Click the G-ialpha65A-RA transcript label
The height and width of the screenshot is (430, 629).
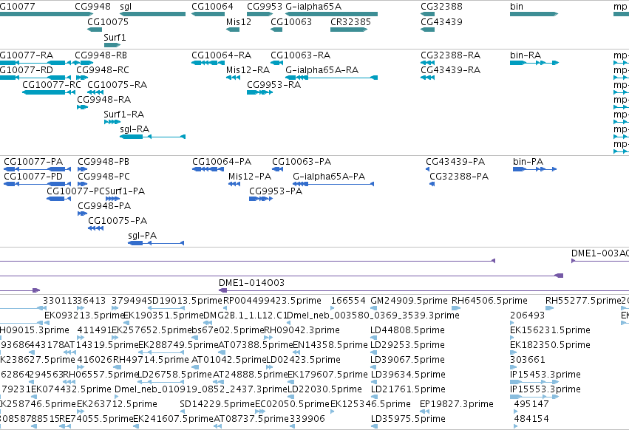(322, 69)
